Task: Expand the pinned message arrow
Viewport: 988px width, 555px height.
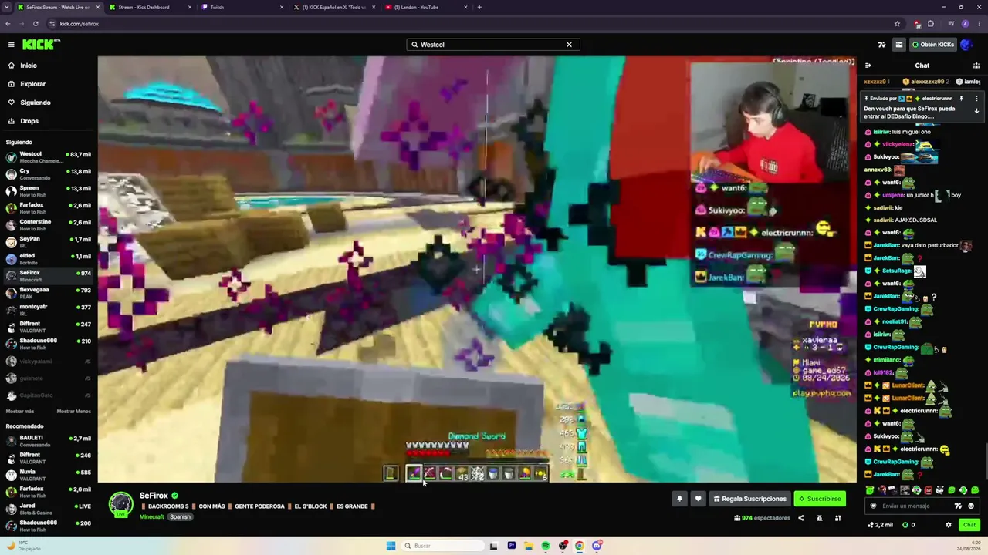Action: pyautogui.click(x=976, y=111)
